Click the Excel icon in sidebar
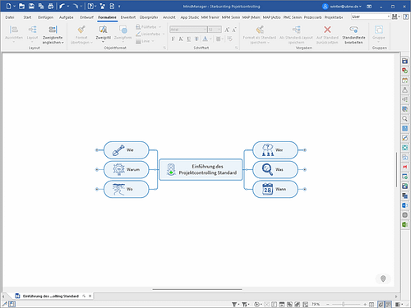 click(404, 224)
